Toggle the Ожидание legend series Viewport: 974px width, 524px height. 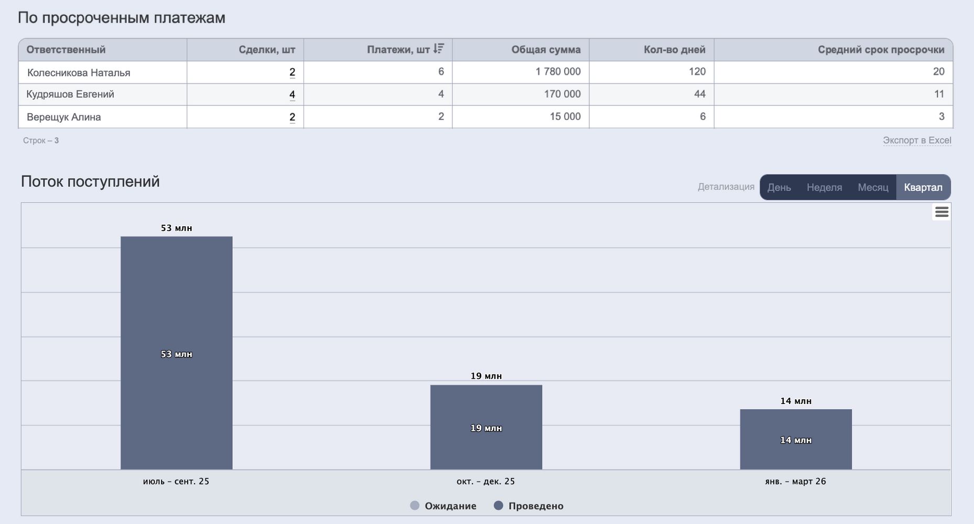click(x=443, y=506)
